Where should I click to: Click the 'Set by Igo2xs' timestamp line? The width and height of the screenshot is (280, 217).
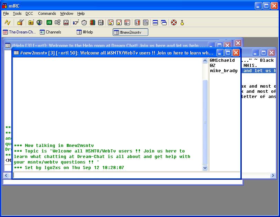pos(69,168)
